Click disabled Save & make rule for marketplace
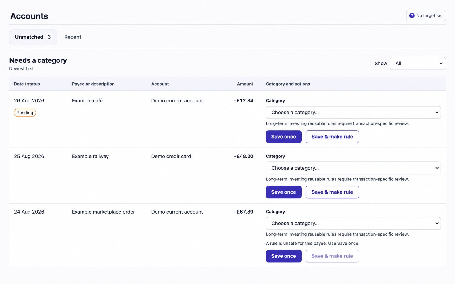This screenshot has height=284, width=455. pos(332,256)
